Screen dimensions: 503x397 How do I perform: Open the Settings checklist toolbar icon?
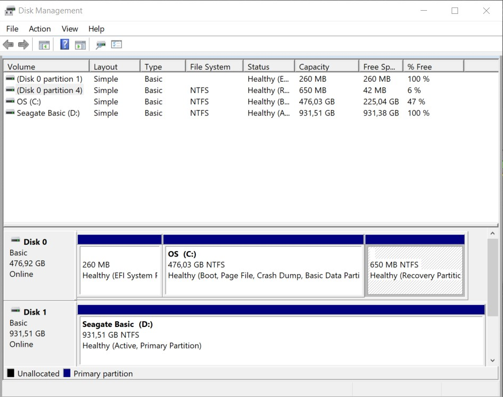117,44
